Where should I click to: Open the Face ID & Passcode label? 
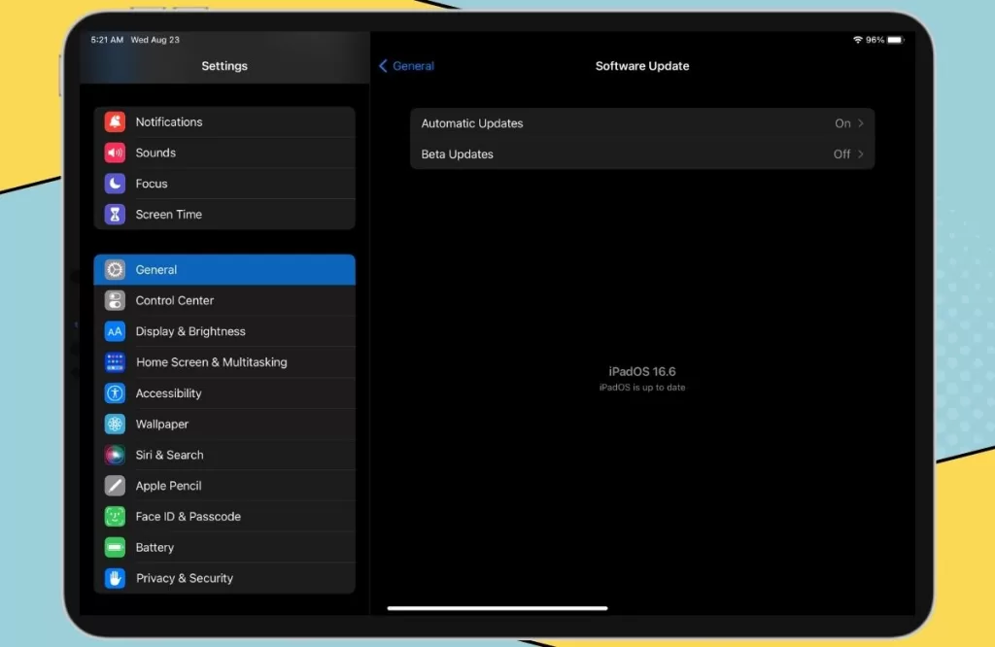click(x=189, y=516)
